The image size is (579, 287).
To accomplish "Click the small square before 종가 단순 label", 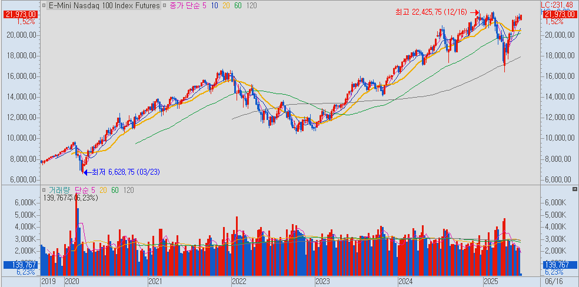I will pyautogui.click(x=164, y=5).
